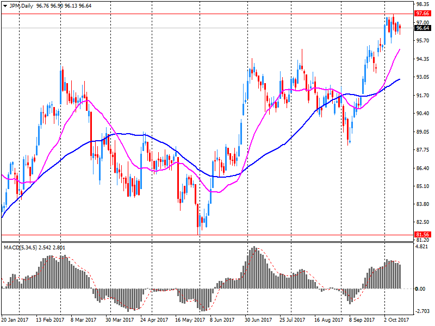Click the 98.35 price scale value

423,4
